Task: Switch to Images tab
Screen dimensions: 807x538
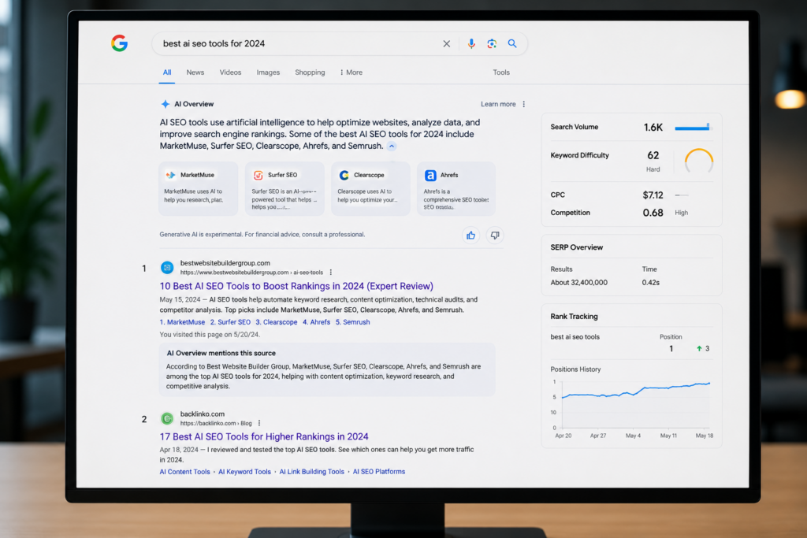Action: [268, 72]
